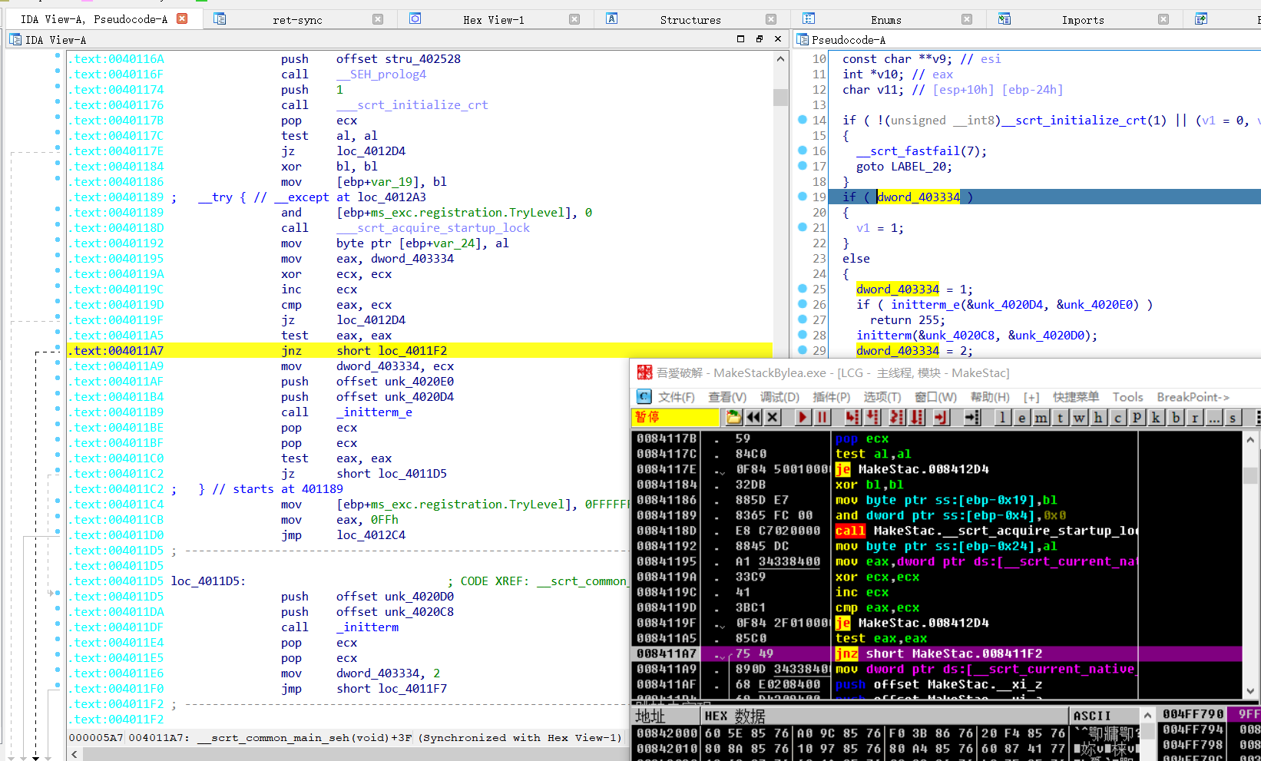1261x761 pixels.
Task: Click the IDA View-A vertical scrollbar thumb
Action: click(780, 97)
